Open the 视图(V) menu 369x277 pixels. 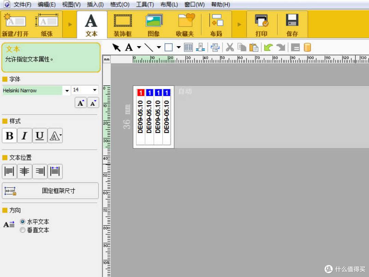coord(71,4)
